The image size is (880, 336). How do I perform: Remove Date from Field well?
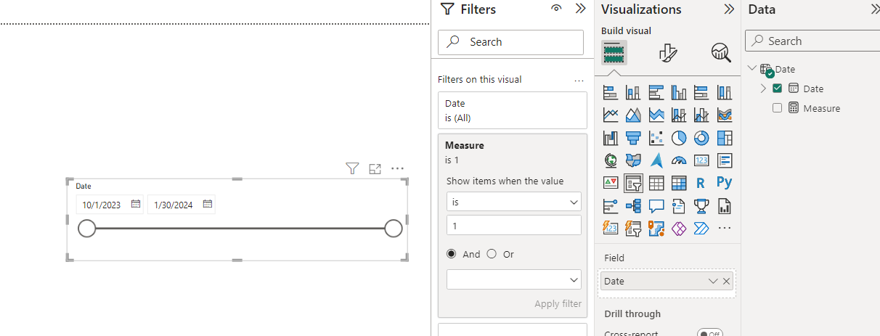click(x=727, y=281)
